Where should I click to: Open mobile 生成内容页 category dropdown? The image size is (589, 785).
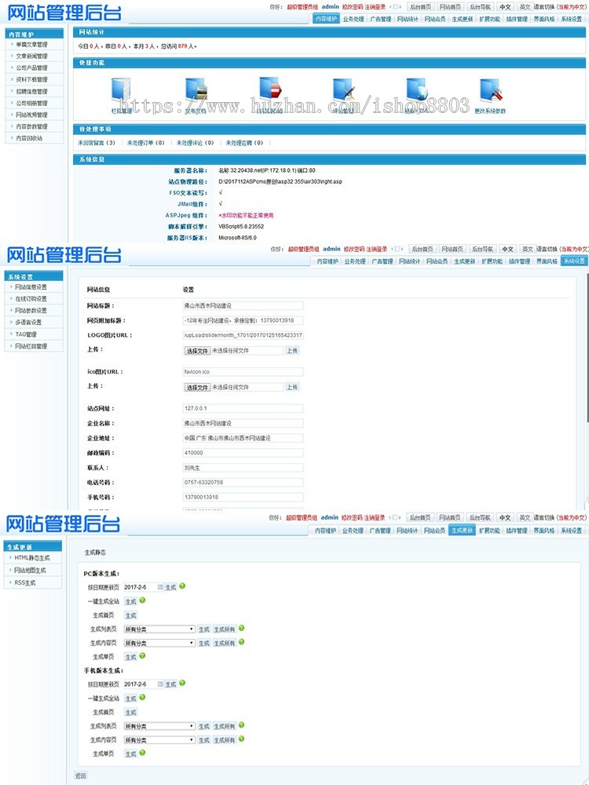click(159, 740)
